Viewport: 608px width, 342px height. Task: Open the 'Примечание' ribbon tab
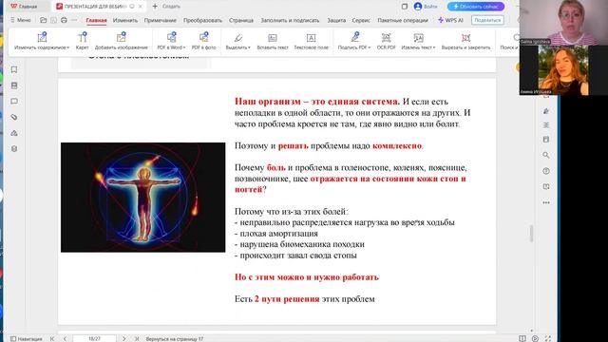coord(161,20)
